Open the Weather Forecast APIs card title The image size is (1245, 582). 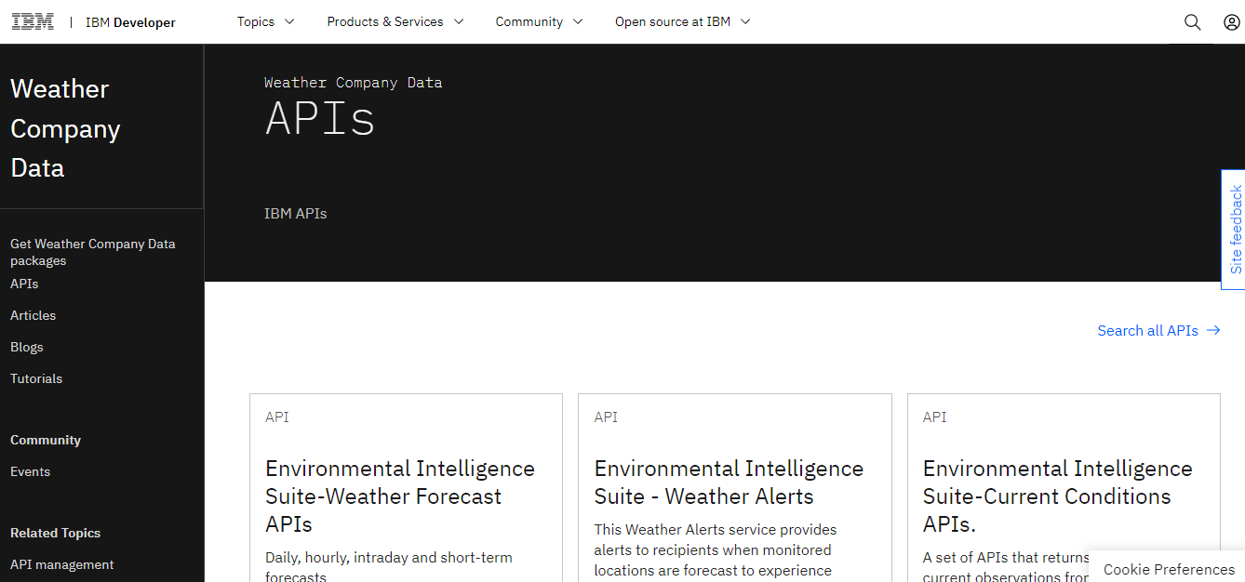[x=400, y=496]
